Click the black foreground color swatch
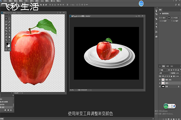This screenshot has height=120, width=181. point(7,44)
